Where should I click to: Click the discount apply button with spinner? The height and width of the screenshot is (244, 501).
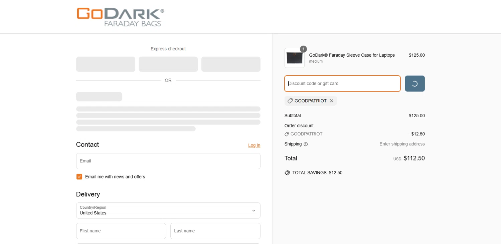tap(415, 84)
